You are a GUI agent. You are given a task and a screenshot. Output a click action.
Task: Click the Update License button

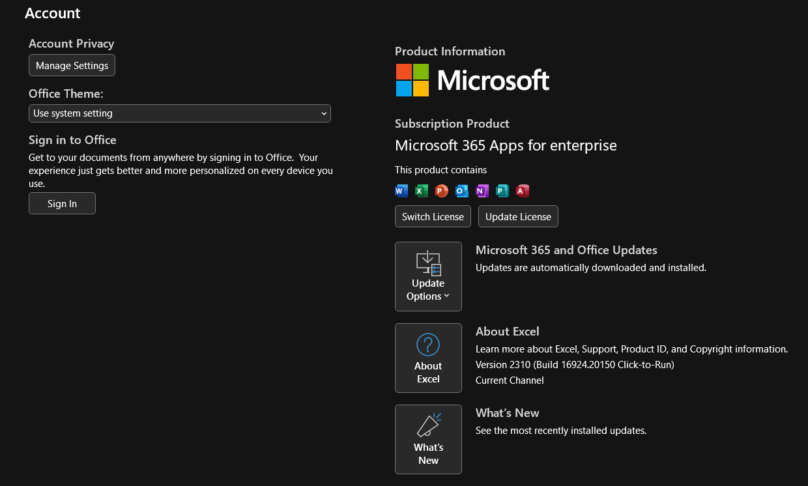tap(518, 216)
